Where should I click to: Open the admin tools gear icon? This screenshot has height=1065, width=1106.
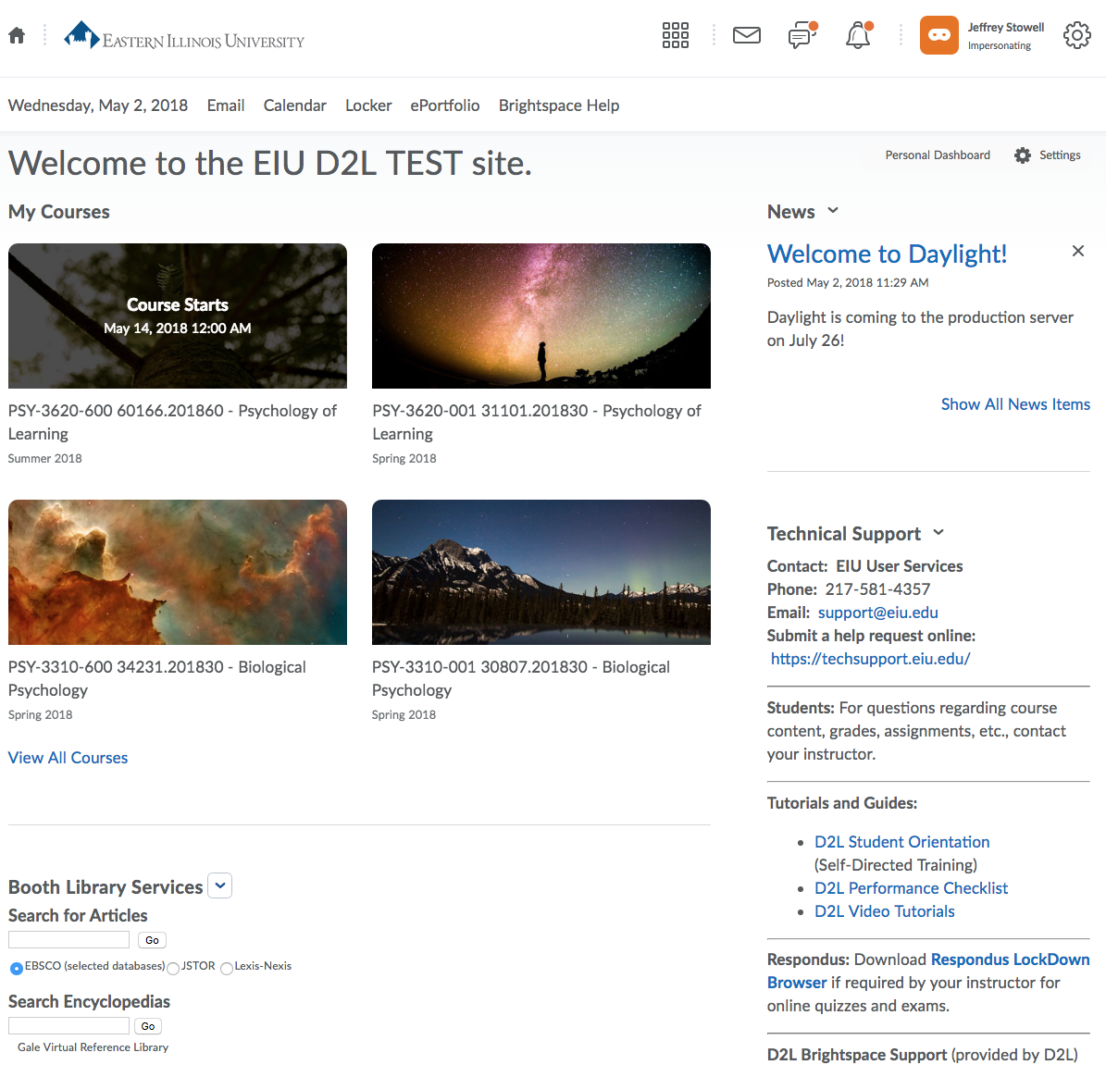tap(1076, 36)
